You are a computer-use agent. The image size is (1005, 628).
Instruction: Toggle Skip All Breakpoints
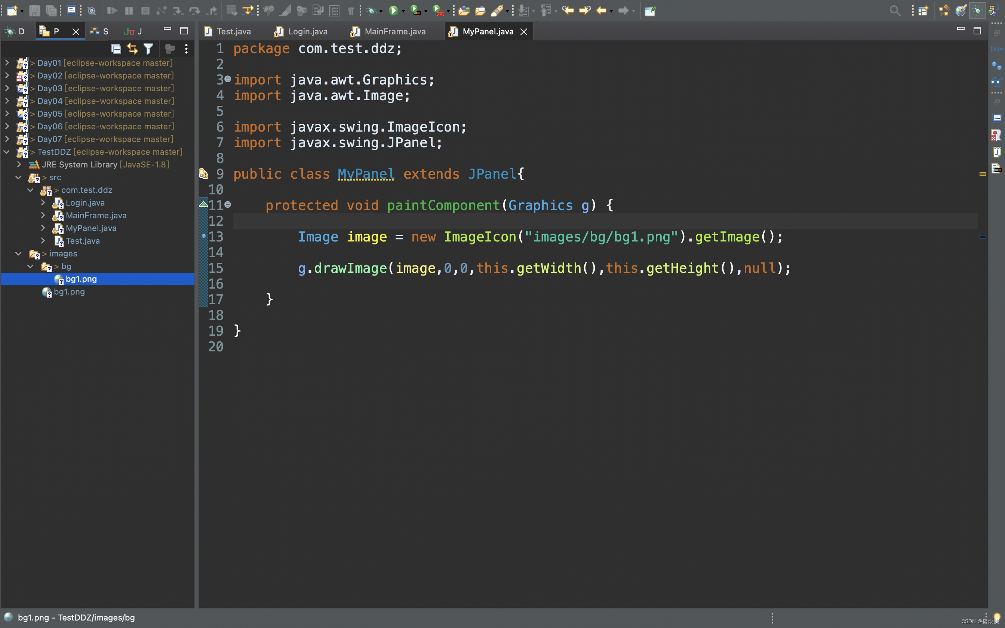[x=92, y=11]
